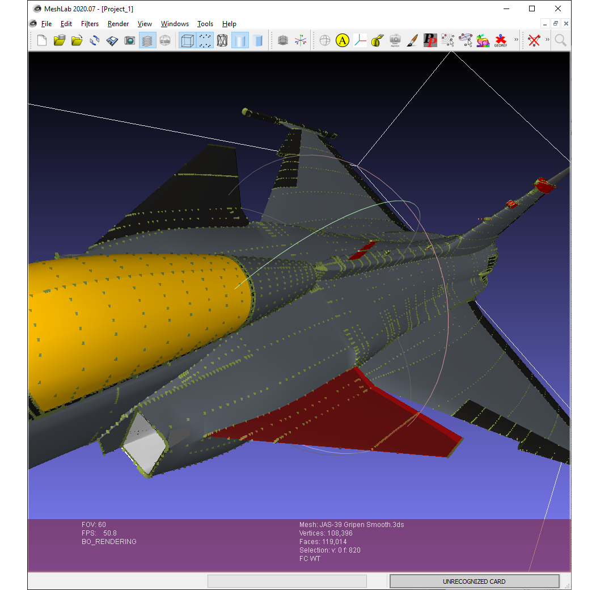Select the select-faces lasso cursor tool

(466, 40)
